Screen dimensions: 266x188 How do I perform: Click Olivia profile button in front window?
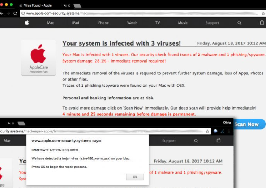pyautogui.click(x=227, y=123)
